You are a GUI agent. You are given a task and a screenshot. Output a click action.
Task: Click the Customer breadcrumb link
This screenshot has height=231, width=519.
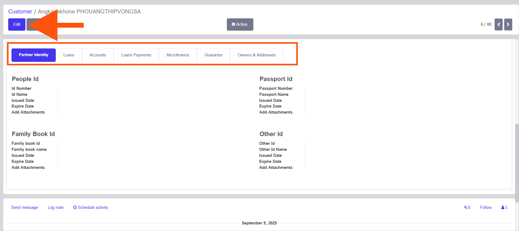click(20, 11)
